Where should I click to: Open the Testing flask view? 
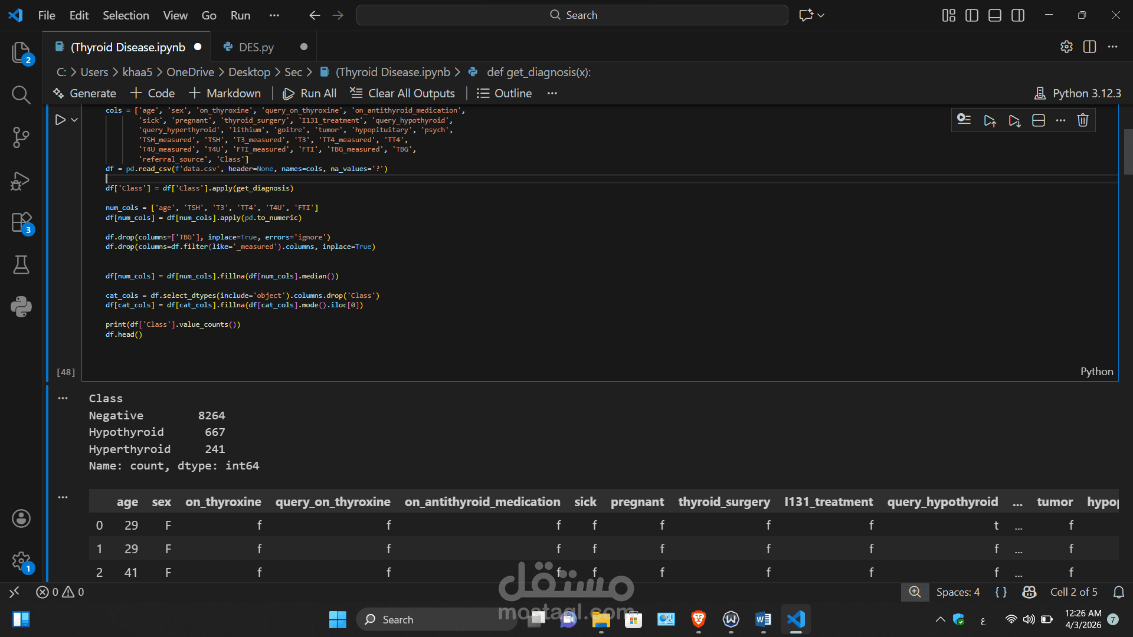[21, 265]
